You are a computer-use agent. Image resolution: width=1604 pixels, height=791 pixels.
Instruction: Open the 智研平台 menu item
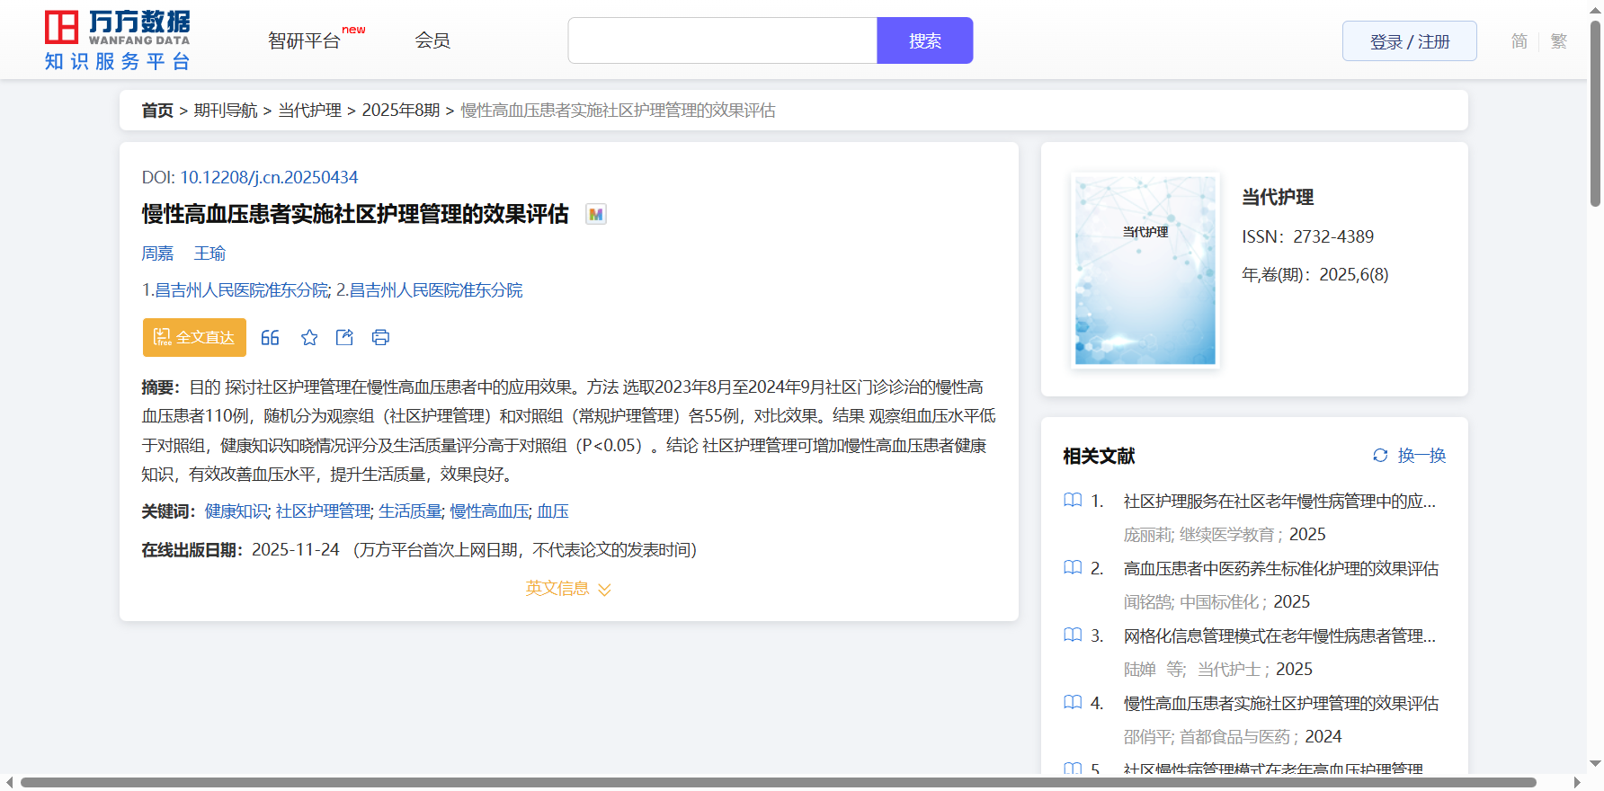(305, 40)
